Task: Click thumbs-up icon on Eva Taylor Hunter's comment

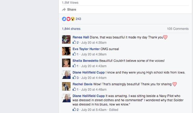Action: tap(74, 54)
